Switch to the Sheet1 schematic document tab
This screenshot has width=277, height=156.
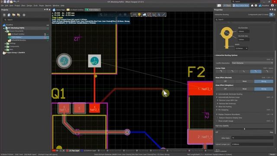(x=75, y=10)
